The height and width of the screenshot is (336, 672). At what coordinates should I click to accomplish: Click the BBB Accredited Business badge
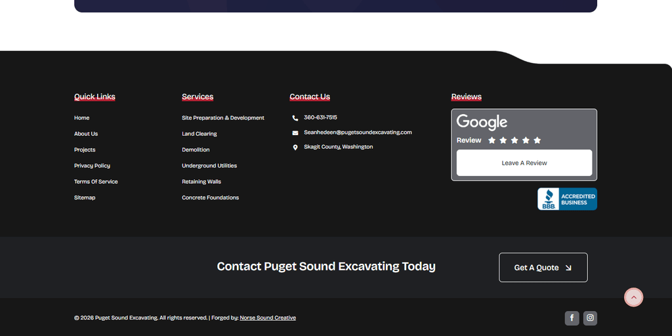tap(567, 199)
